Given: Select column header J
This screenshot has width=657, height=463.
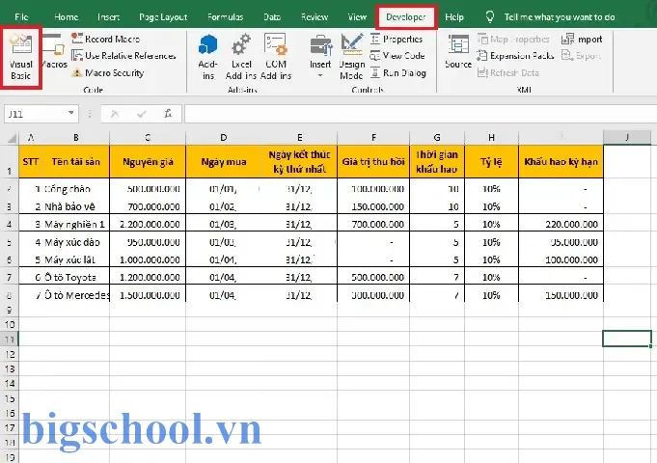Looking at the screenshot, I should (627, 137).
